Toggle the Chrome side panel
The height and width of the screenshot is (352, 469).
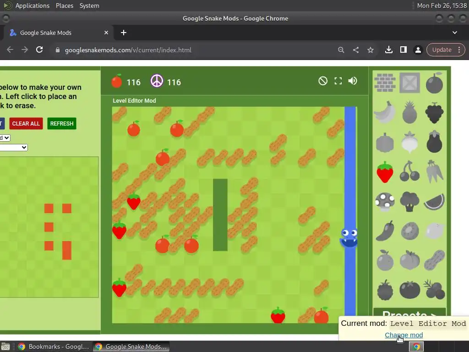(403, 49)
